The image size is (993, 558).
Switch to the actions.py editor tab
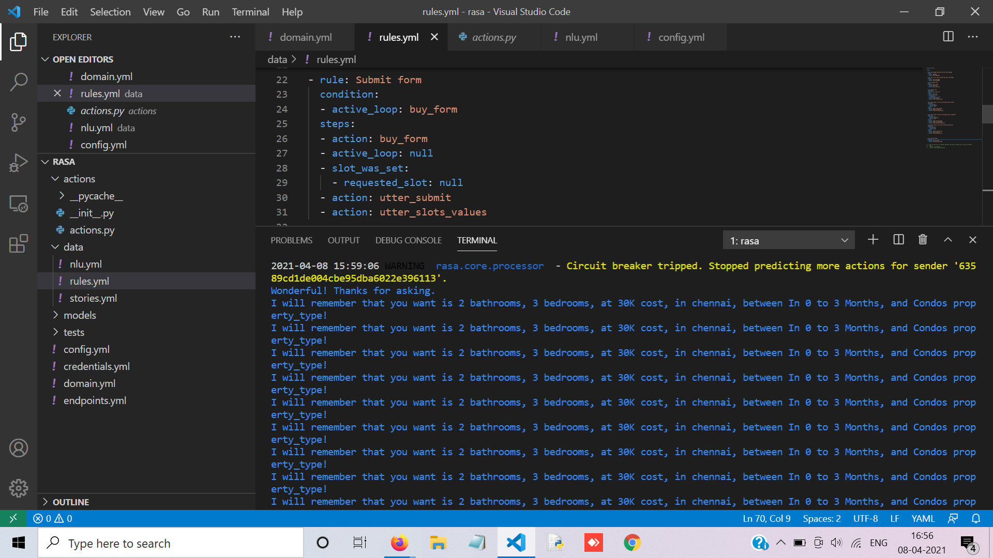pos(493,37)
